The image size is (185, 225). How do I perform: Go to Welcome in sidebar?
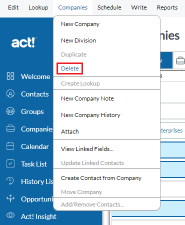[x=35, y=76]
